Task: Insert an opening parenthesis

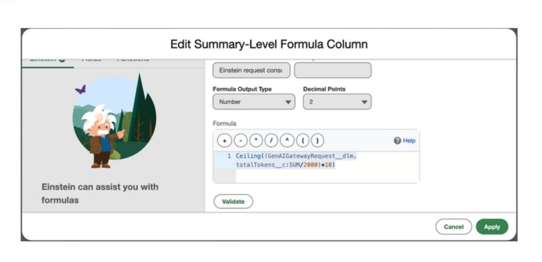Action: point(302,141)
